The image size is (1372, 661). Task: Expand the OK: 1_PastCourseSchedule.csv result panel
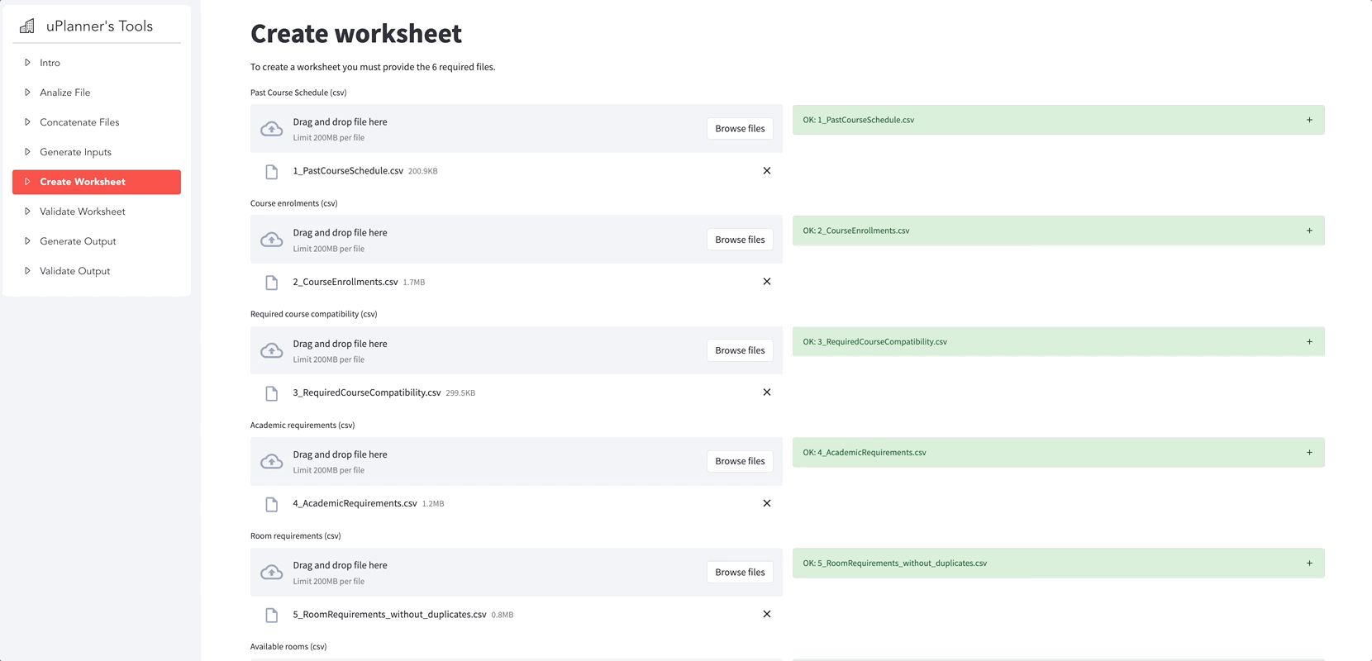click(x=1308, y=120)
